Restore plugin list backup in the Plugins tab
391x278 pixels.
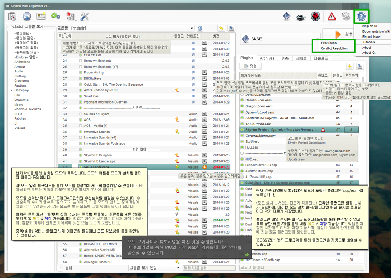350,66
